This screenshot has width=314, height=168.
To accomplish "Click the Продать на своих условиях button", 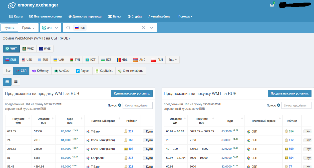I will pyautogui.click(x=289, y=93).
